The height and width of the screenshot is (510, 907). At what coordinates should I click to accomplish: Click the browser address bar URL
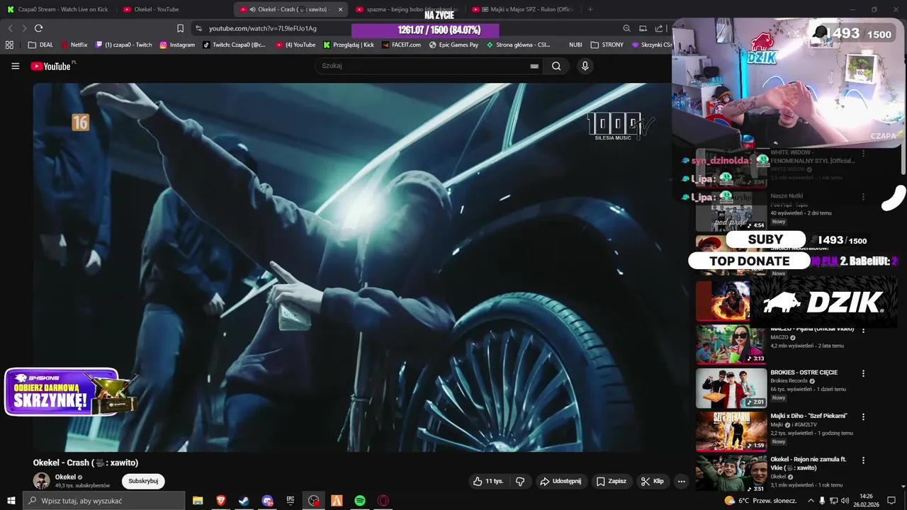(x=263, y=28)
